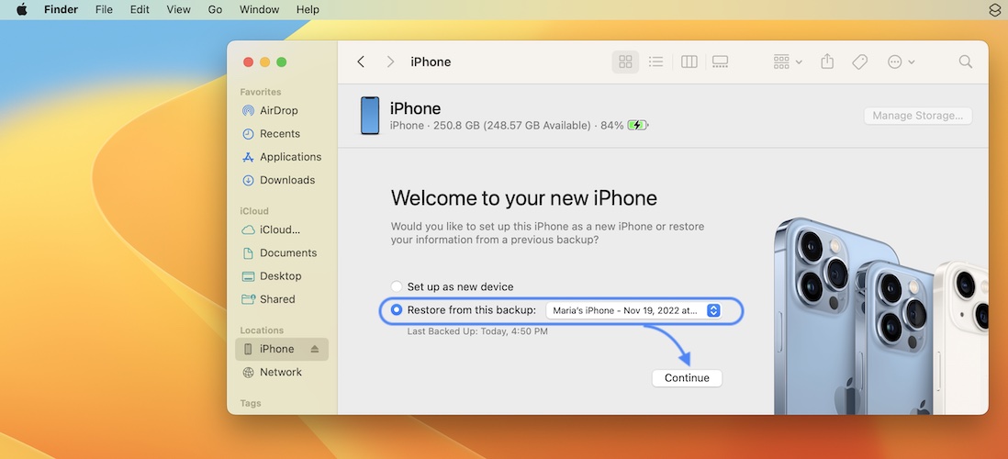The height and width of the screenshot is (459, 1008).
Task: Click the Share toolbar icon
Action: coord(827,62)
